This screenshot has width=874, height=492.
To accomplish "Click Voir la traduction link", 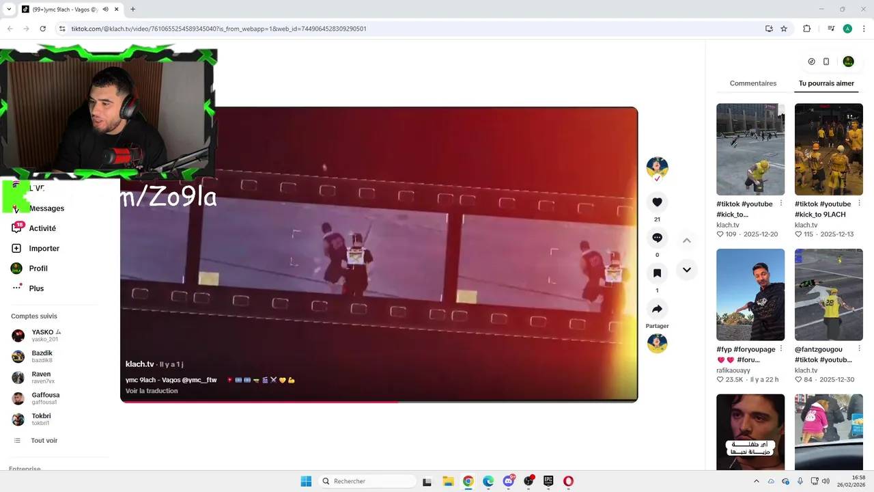I will pos(152,391).
